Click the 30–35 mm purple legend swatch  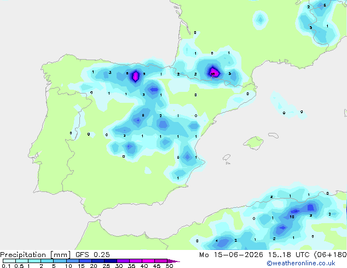[x=123, y=261]
